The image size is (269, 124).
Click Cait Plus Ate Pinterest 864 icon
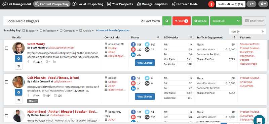point(44,96)
